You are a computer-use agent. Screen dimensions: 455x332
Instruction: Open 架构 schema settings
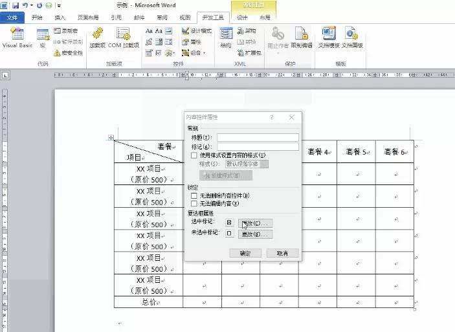click(x=247, y=31)
